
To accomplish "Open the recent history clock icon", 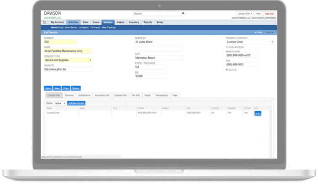I will pos(44,22).
